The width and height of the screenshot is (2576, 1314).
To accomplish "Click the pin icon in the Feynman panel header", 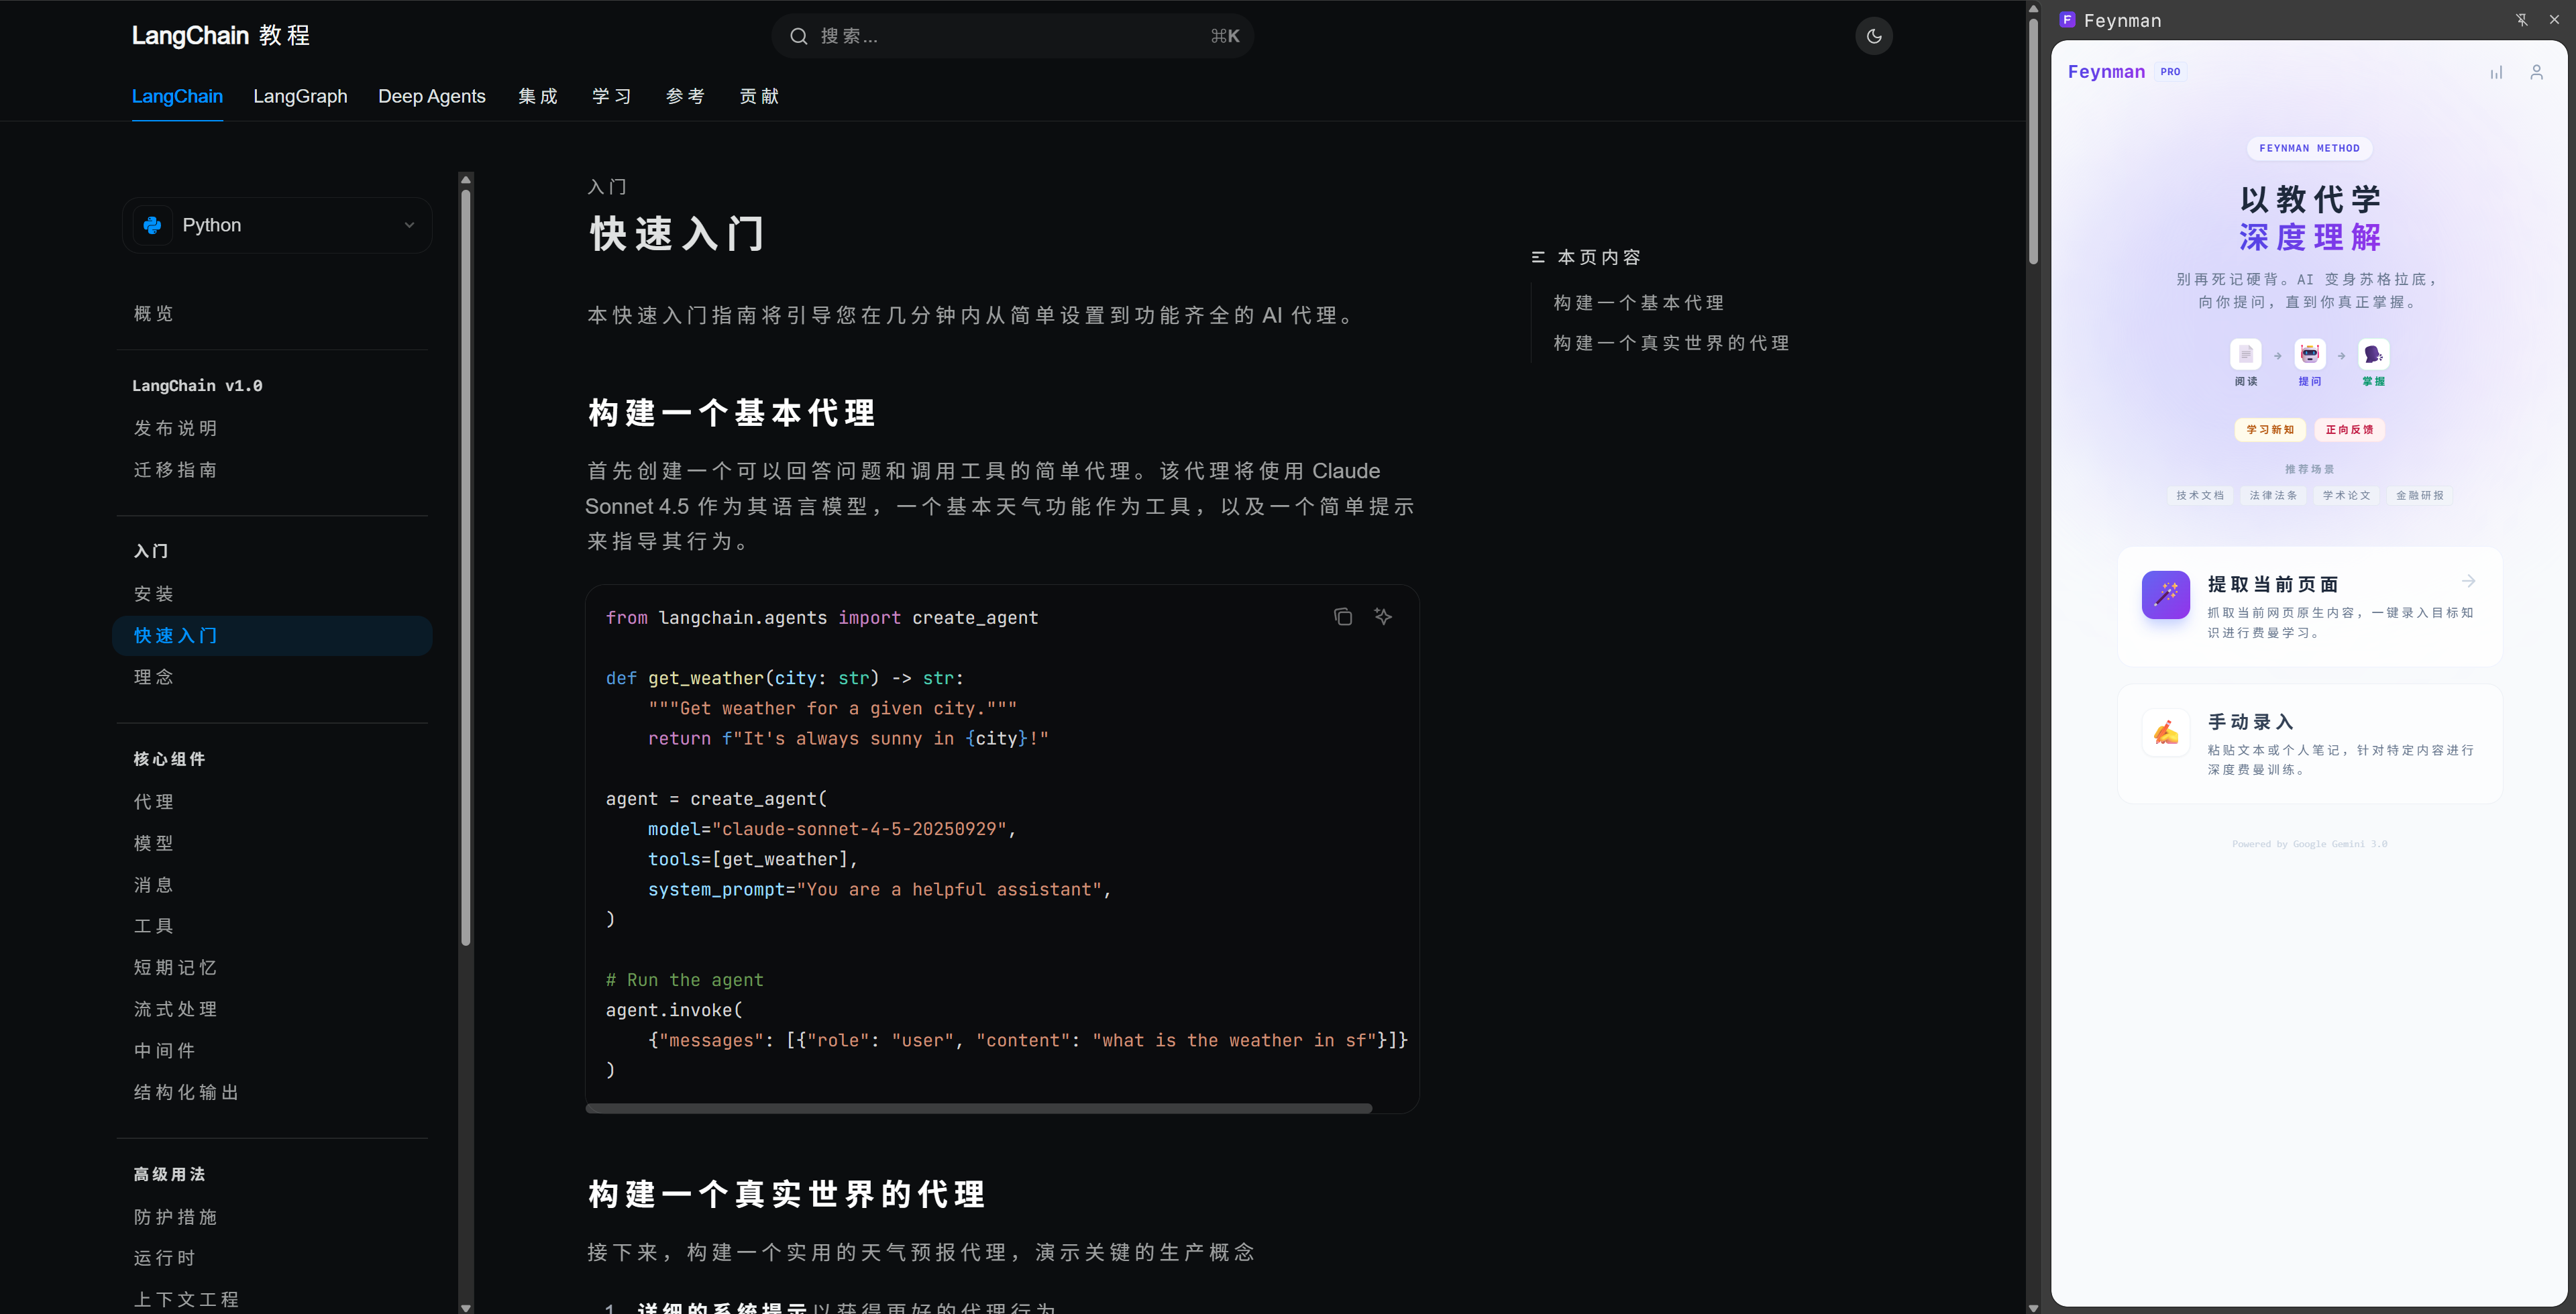I will click(2521, 20).
